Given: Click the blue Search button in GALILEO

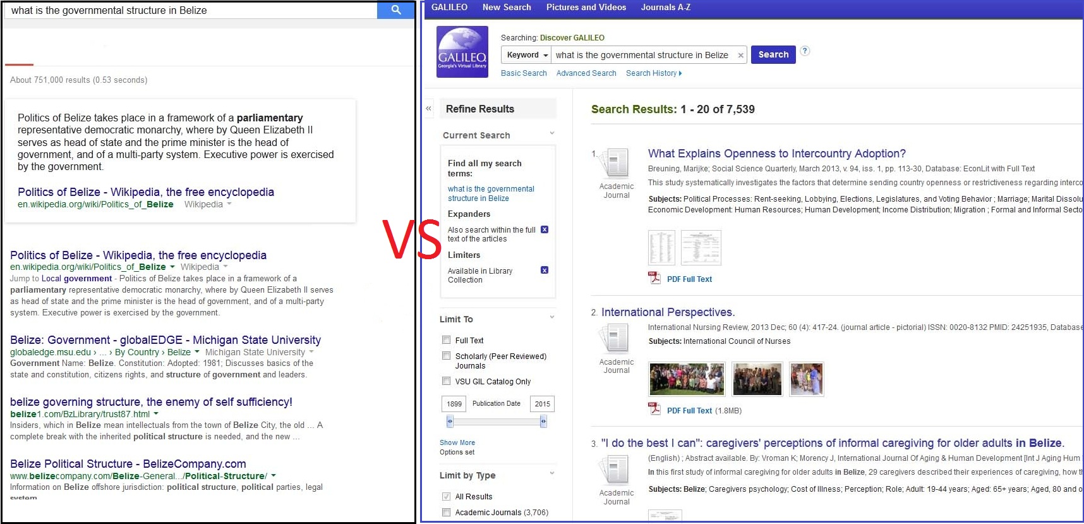Looking at the screenshot, I should [773, 54].
